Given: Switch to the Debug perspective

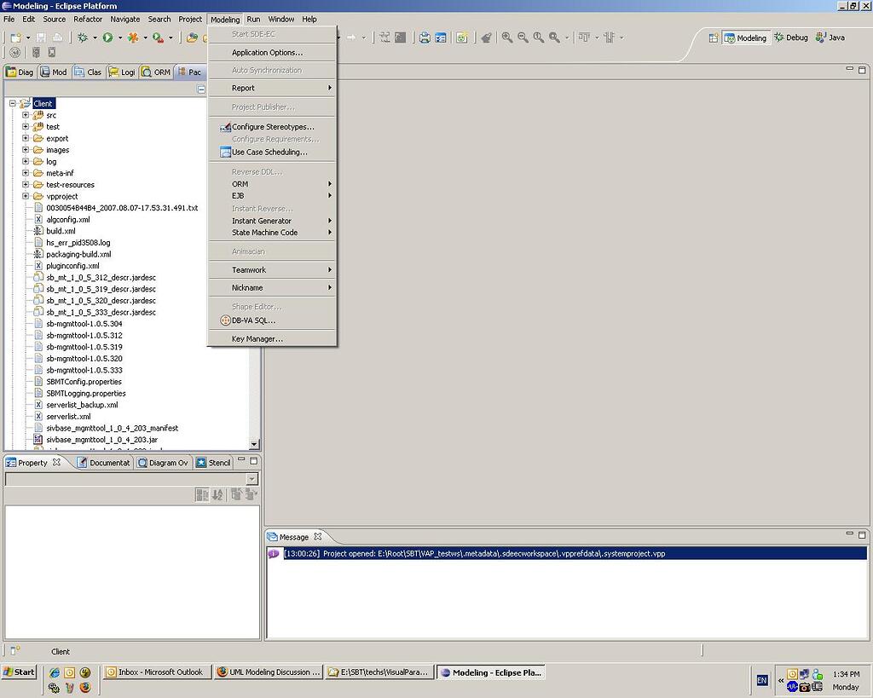Looking at the screenshot, I should click(x=790, y=37).
